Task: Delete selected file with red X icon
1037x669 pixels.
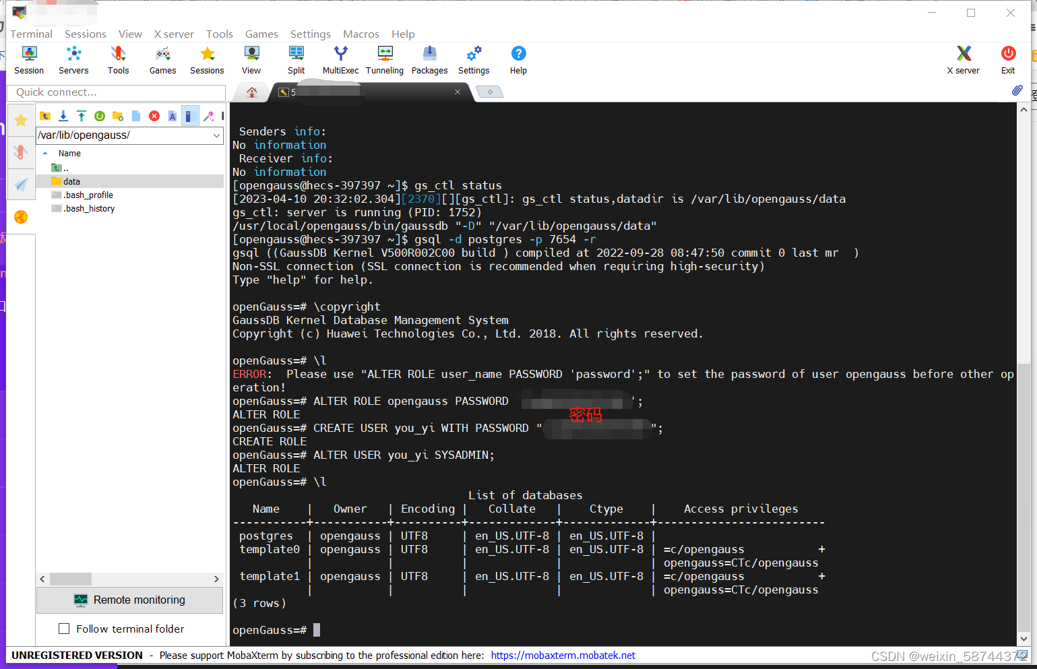Action: click(154, 116)
